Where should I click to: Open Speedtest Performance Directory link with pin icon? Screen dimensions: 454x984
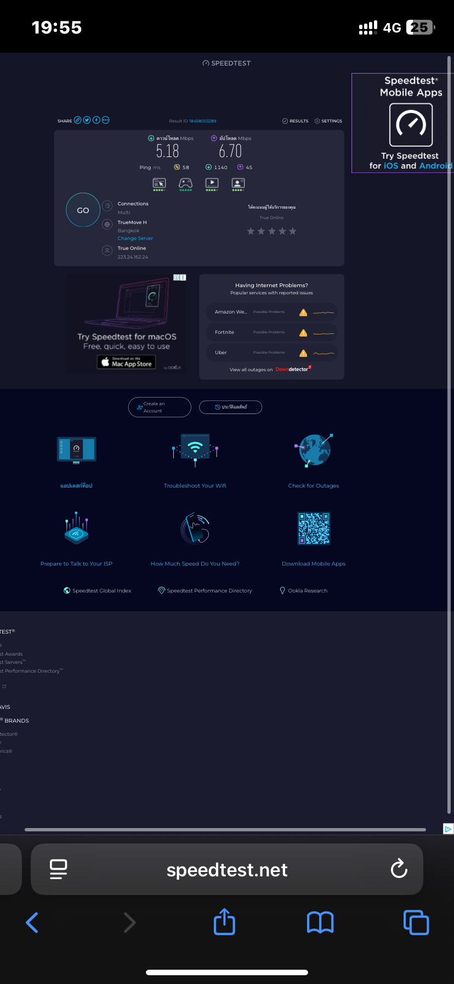(205, 591)
